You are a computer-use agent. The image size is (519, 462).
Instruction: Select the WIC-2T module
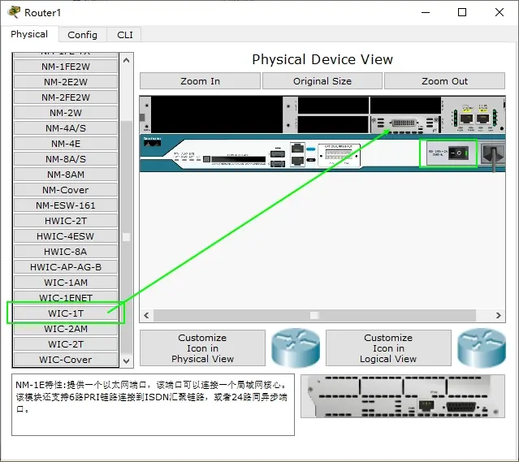click(x=66, y=344)
